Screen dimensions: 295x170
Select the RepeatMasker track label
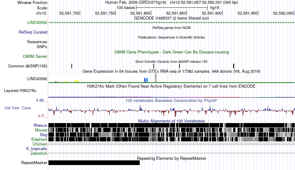(x=34, y=163)
